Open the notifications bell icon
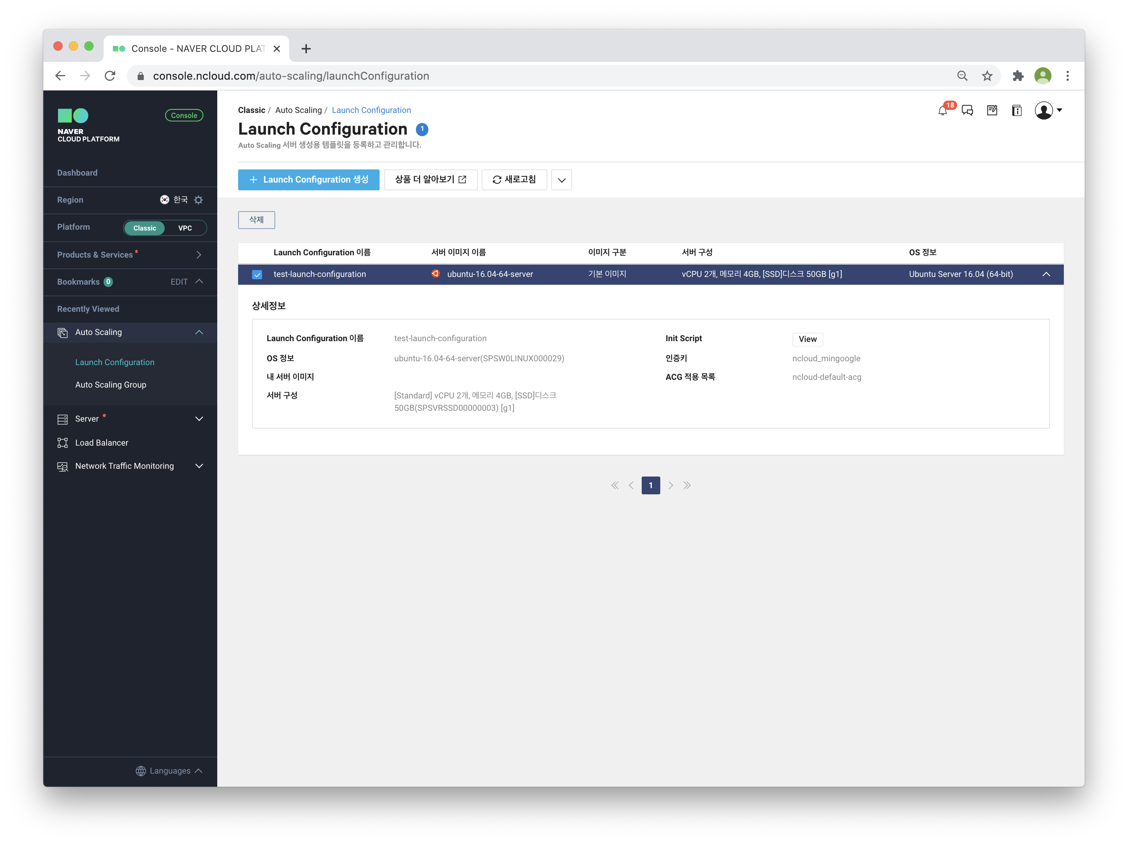The width and height of the screenshot is (1128, 844). (x=942, y=111)
